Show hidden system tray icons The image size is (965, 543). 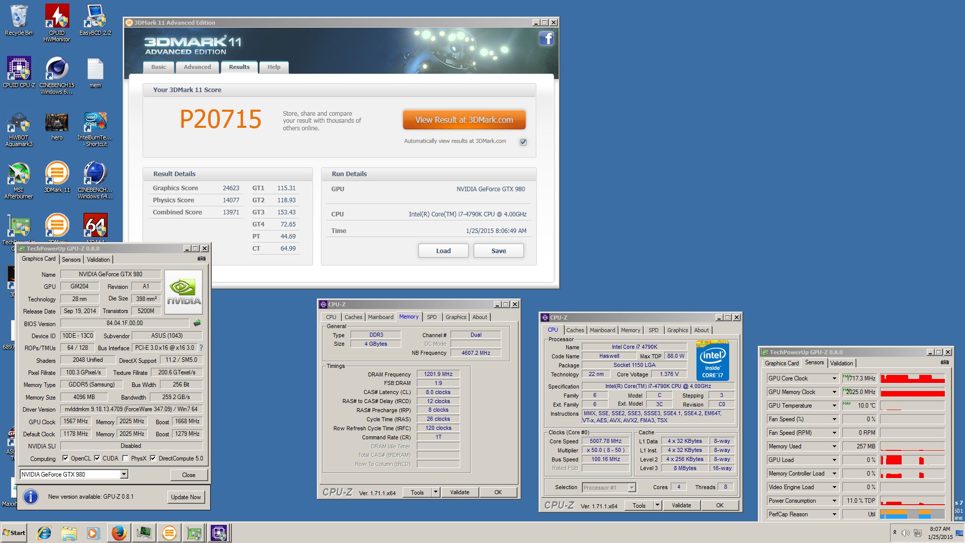[x=895, y=532]
